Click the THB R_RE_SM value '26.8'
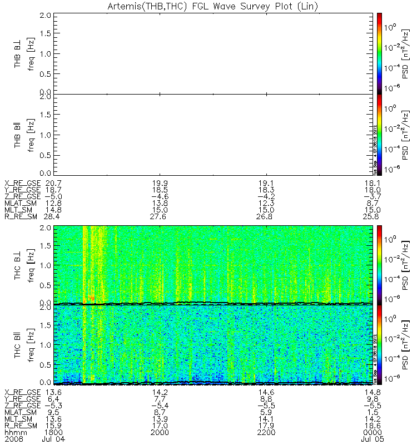This screenshot has height=445, width=417. coord(265,216)
